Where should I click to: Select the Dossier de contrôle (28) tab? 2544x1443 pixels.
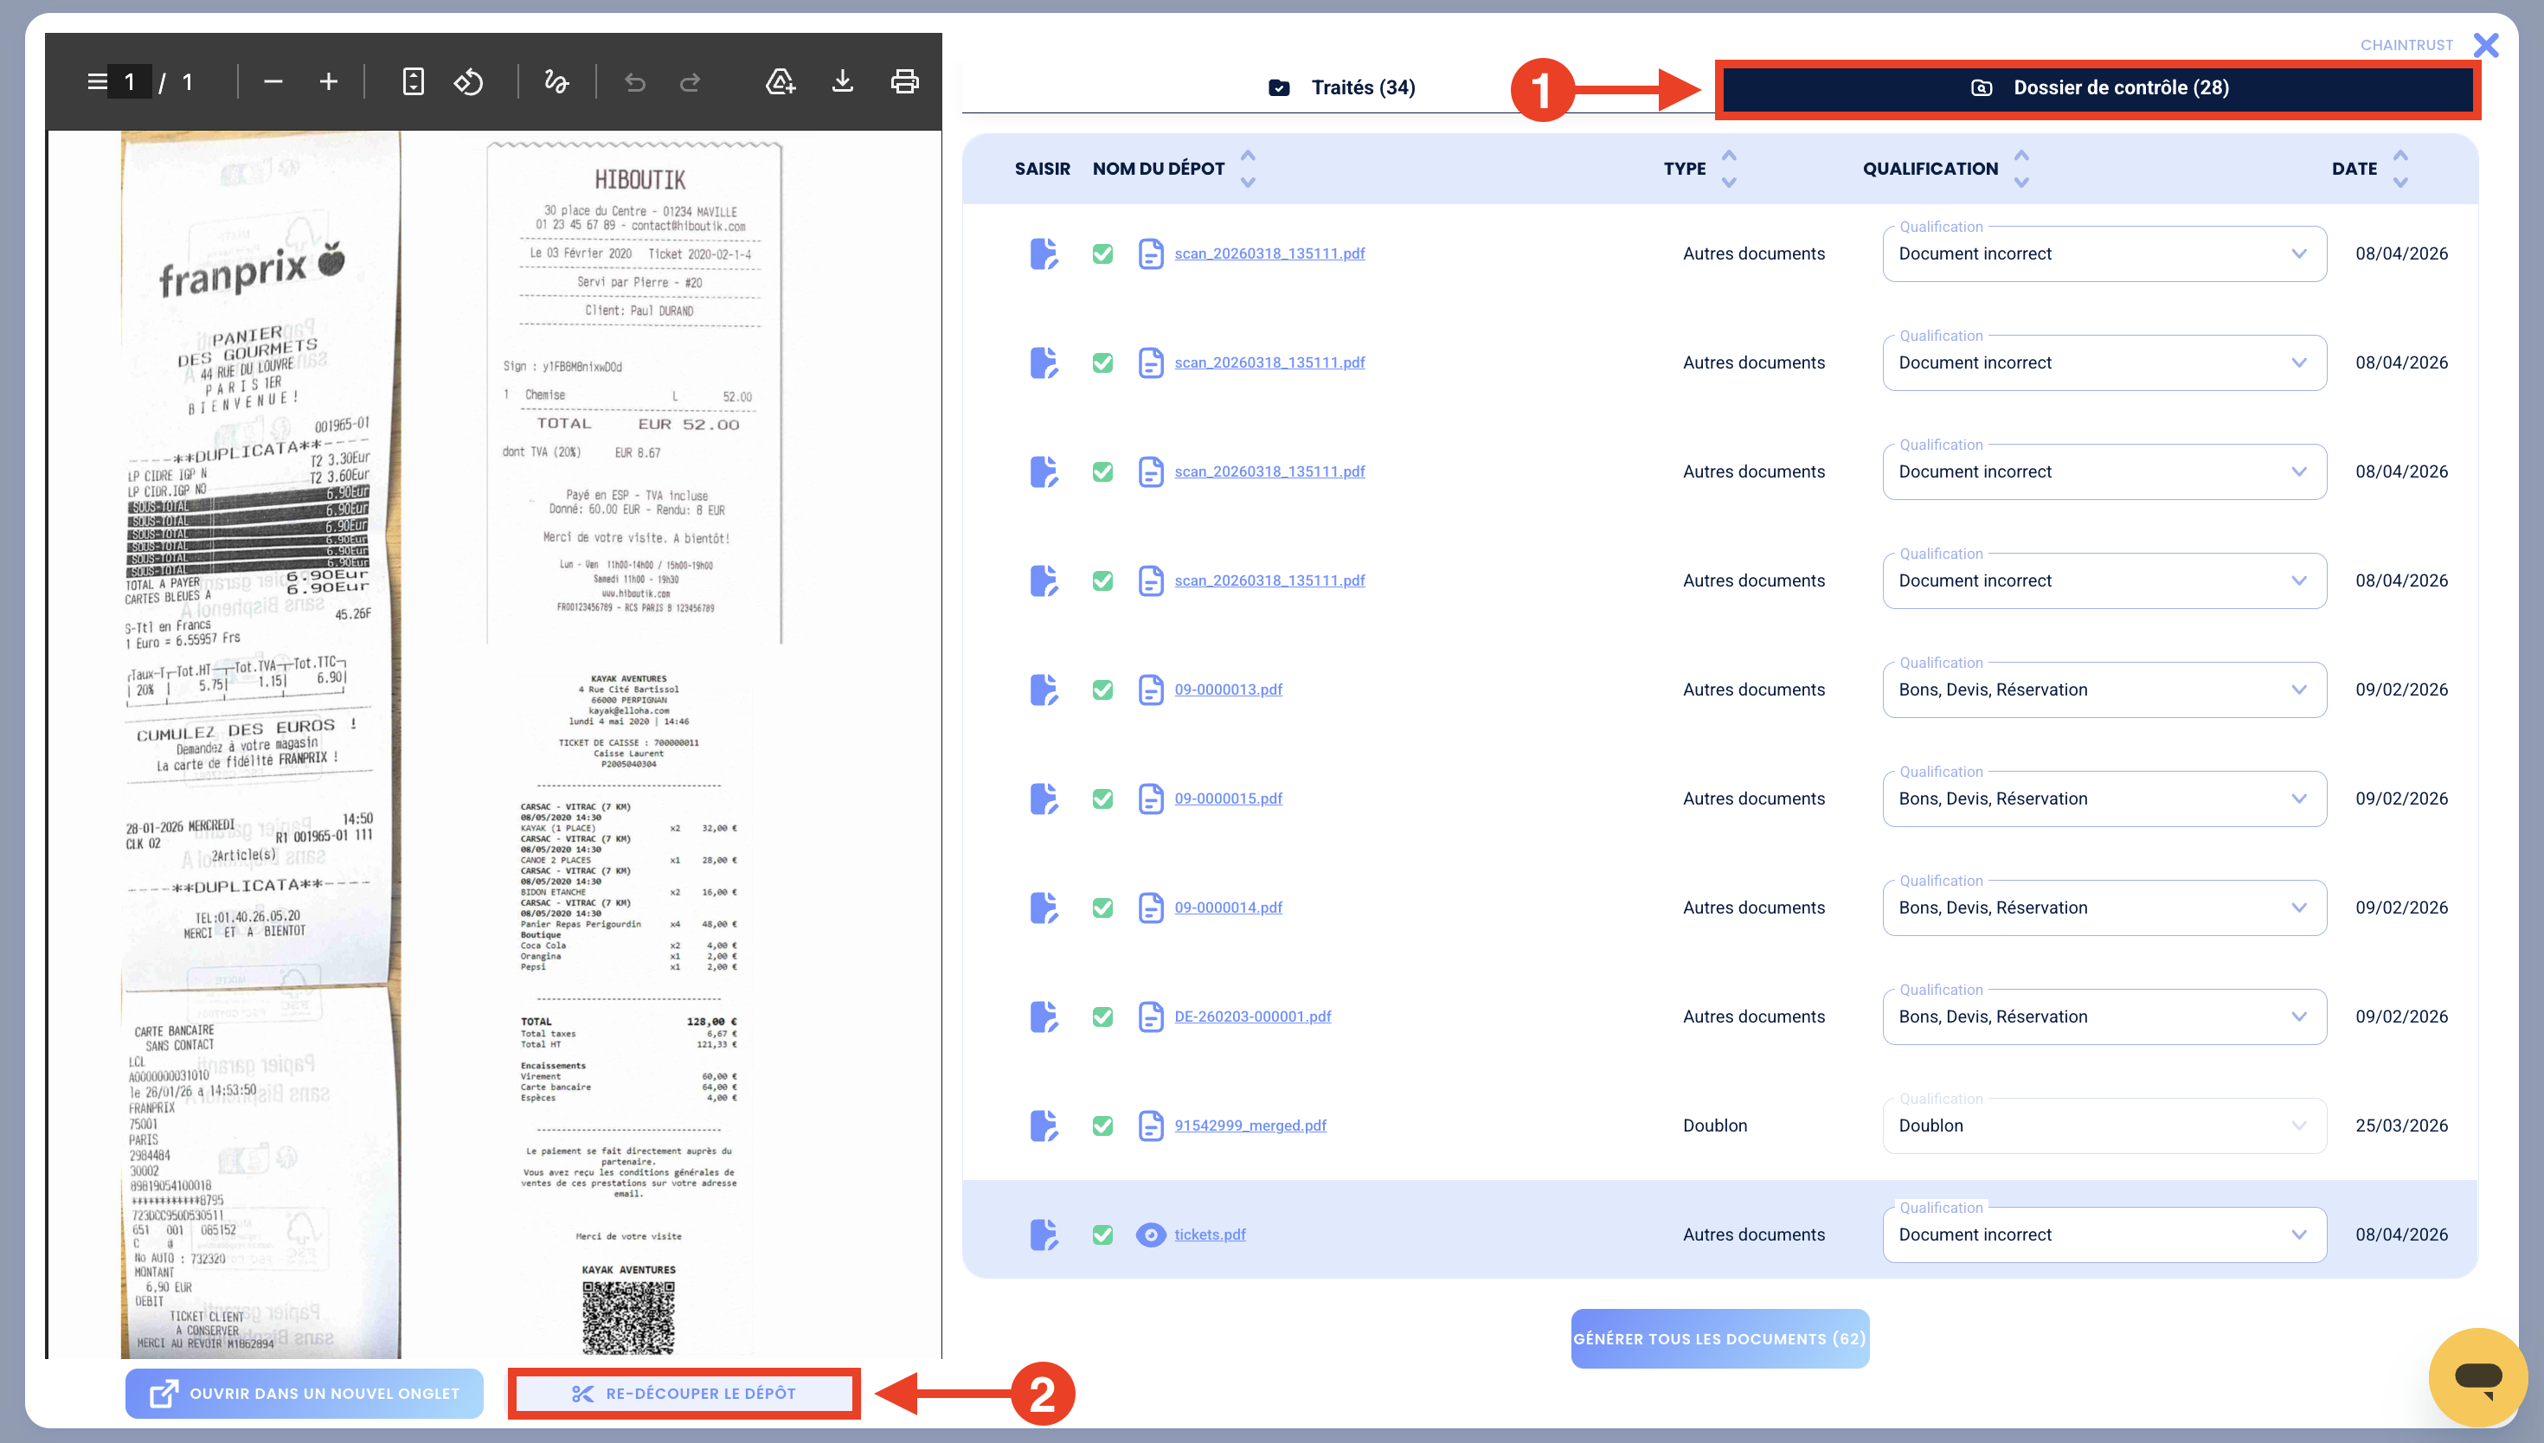point(2098,88)
